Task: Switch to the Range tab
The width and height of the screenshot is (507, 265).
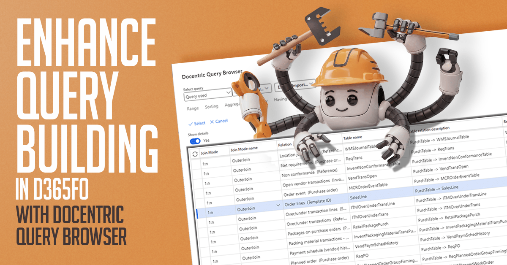Action: pos(193,108)
